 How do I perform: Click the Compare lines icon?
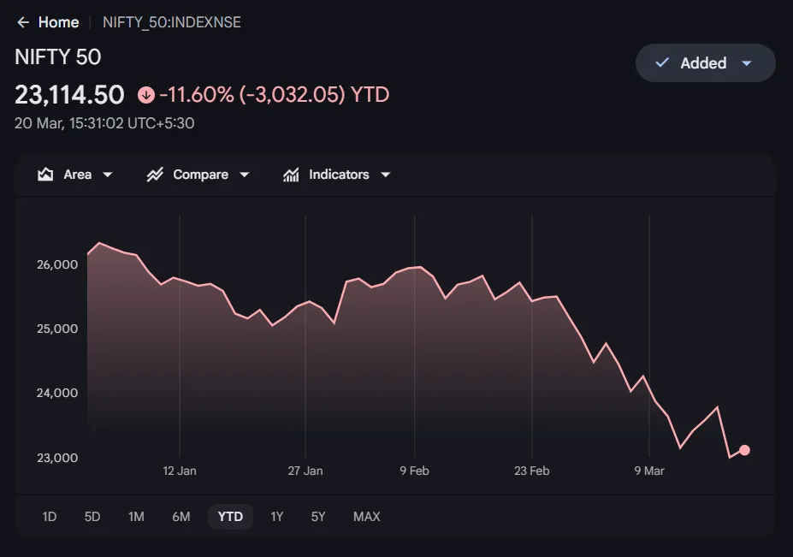[155, 175]
